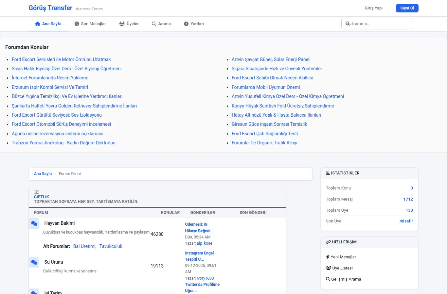Click the clock icon of Son Mesajlar
The image size is (447, 294).
pyautogui.click(x=77, y=24)
